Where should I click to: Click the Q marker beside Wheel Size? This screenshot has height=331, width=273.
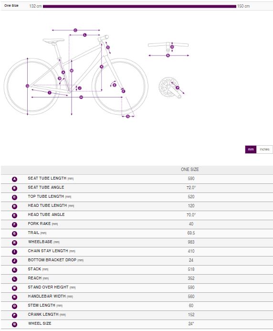coord(14,324)
